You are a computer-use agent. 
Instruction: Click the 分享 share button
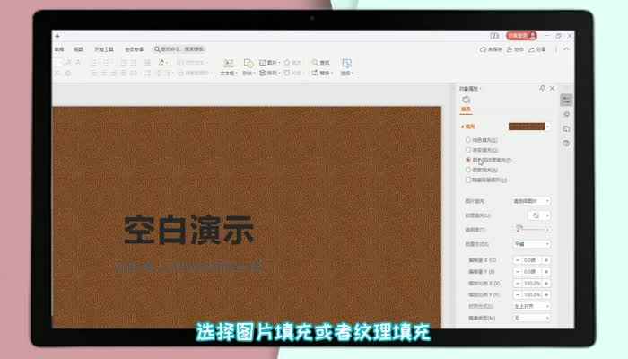537,49
